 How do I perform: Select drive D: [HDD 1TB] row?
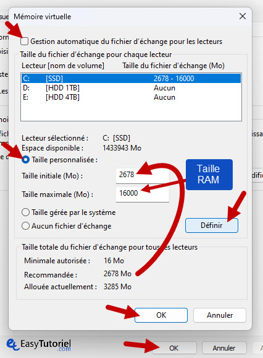click(131, 88)
